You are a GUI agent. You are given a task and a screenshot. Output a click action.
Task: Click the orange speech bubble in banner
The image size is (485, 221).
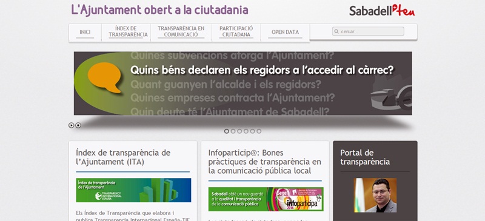pyautogui.click(x=104, y=77)
